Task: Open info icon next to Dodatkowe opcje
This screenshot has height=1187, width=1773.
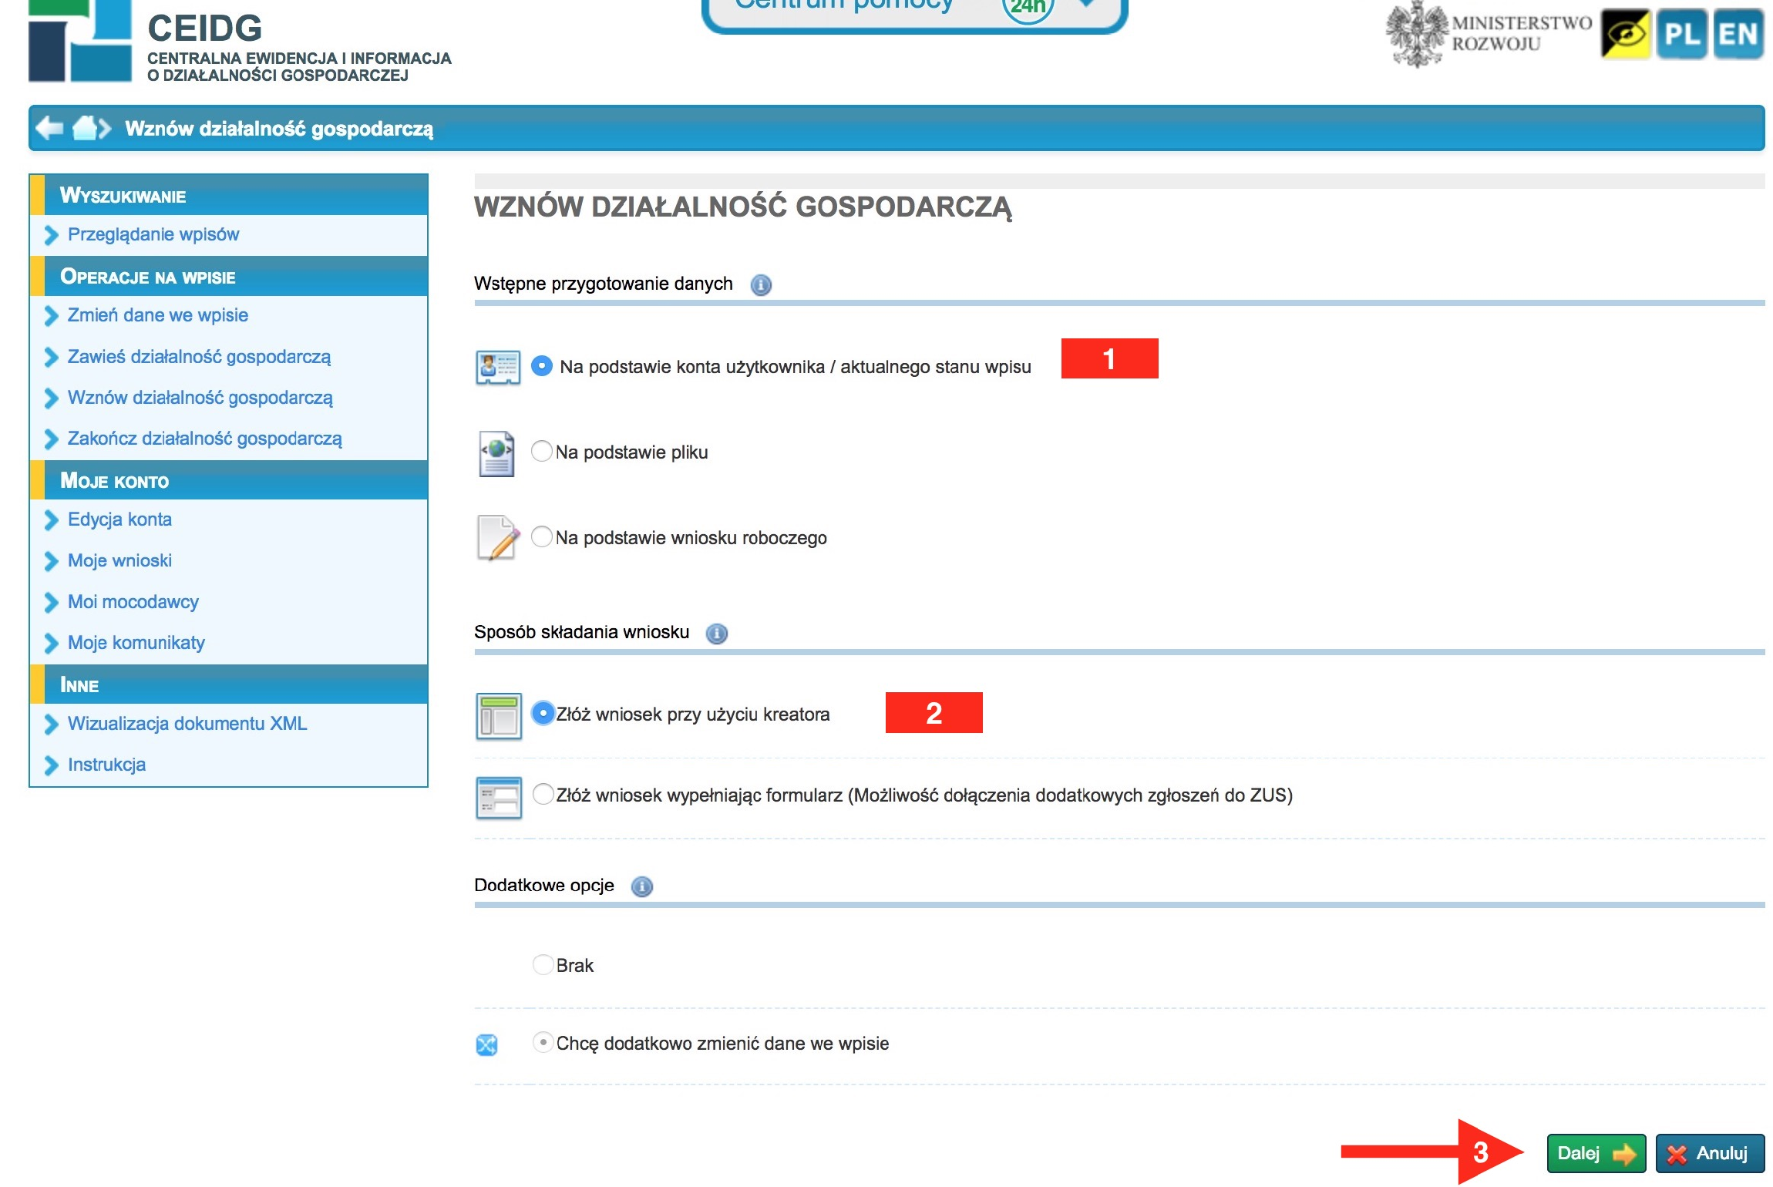Action: [642, 886]
